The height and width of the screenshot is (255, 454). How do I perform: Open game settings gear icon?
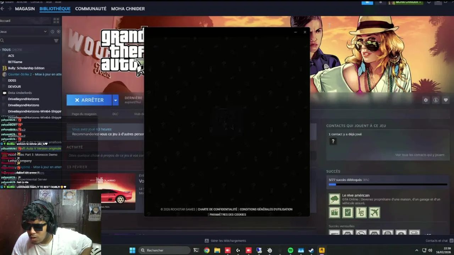click(426, 100)
